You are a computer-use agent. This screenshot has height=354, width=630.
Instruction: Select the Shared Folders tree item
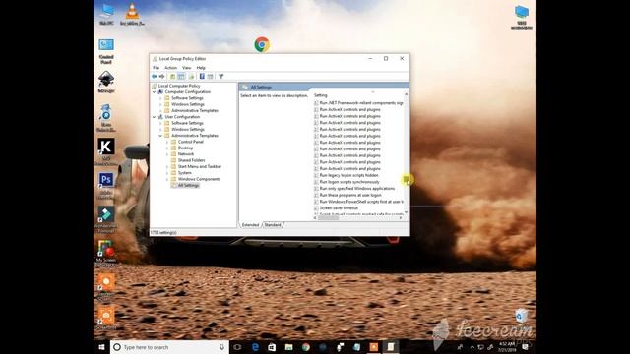[x=191, y=160]
